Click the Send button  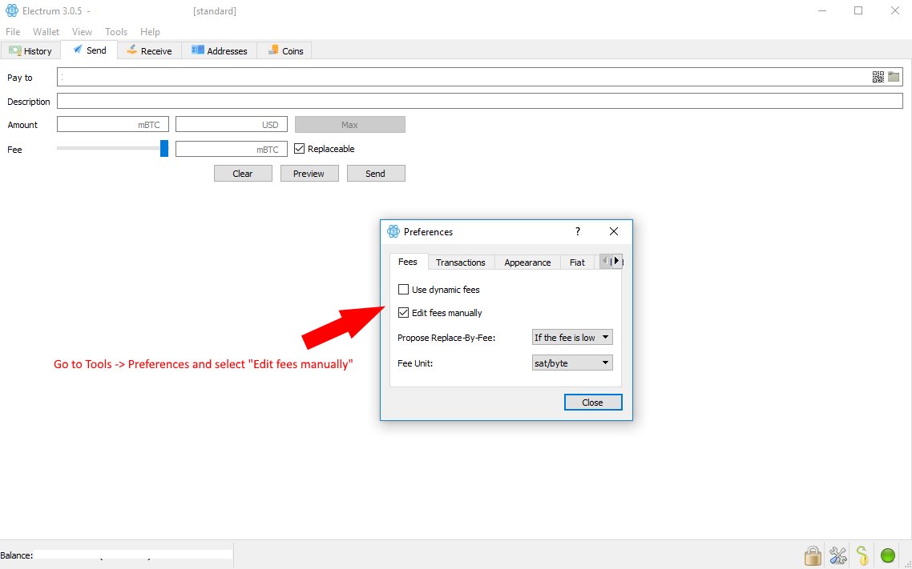pos(375,174)
